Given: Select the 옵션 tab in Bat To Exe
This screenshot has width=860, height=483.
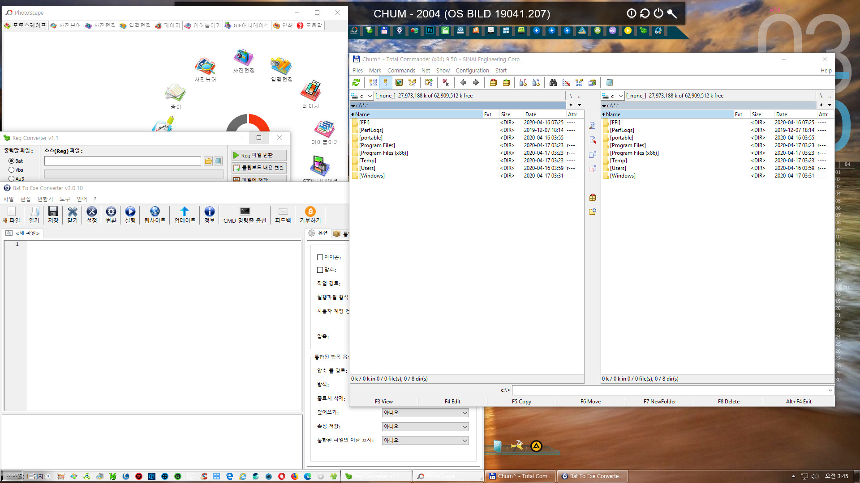Looking at the screenshot, I should (x=318, y=233).
